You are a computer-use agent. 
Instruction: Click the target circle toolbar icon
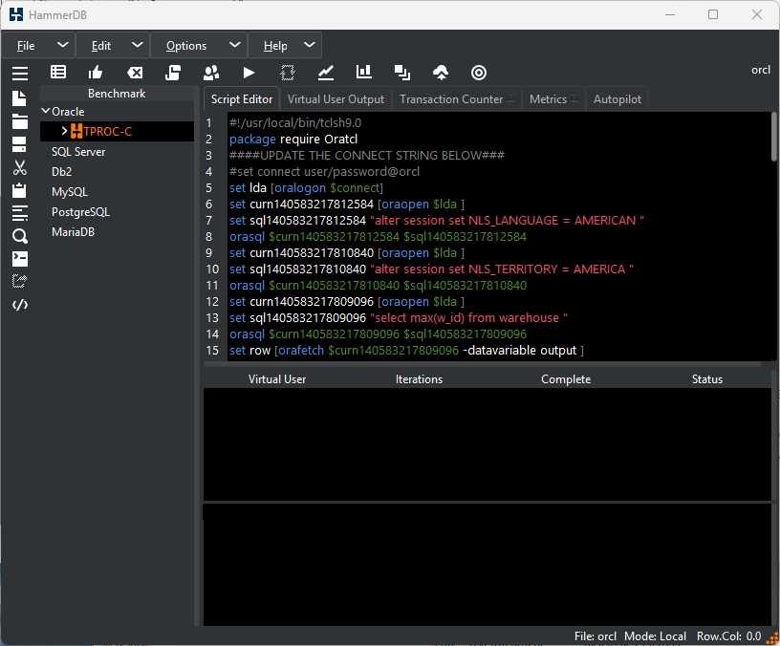coord(479,73)
